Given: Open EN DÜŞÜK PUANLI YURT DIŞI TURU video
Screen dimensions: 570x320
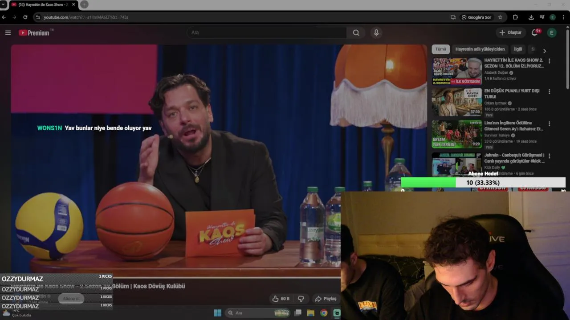Looking at the screenshot, I should 512,93.
